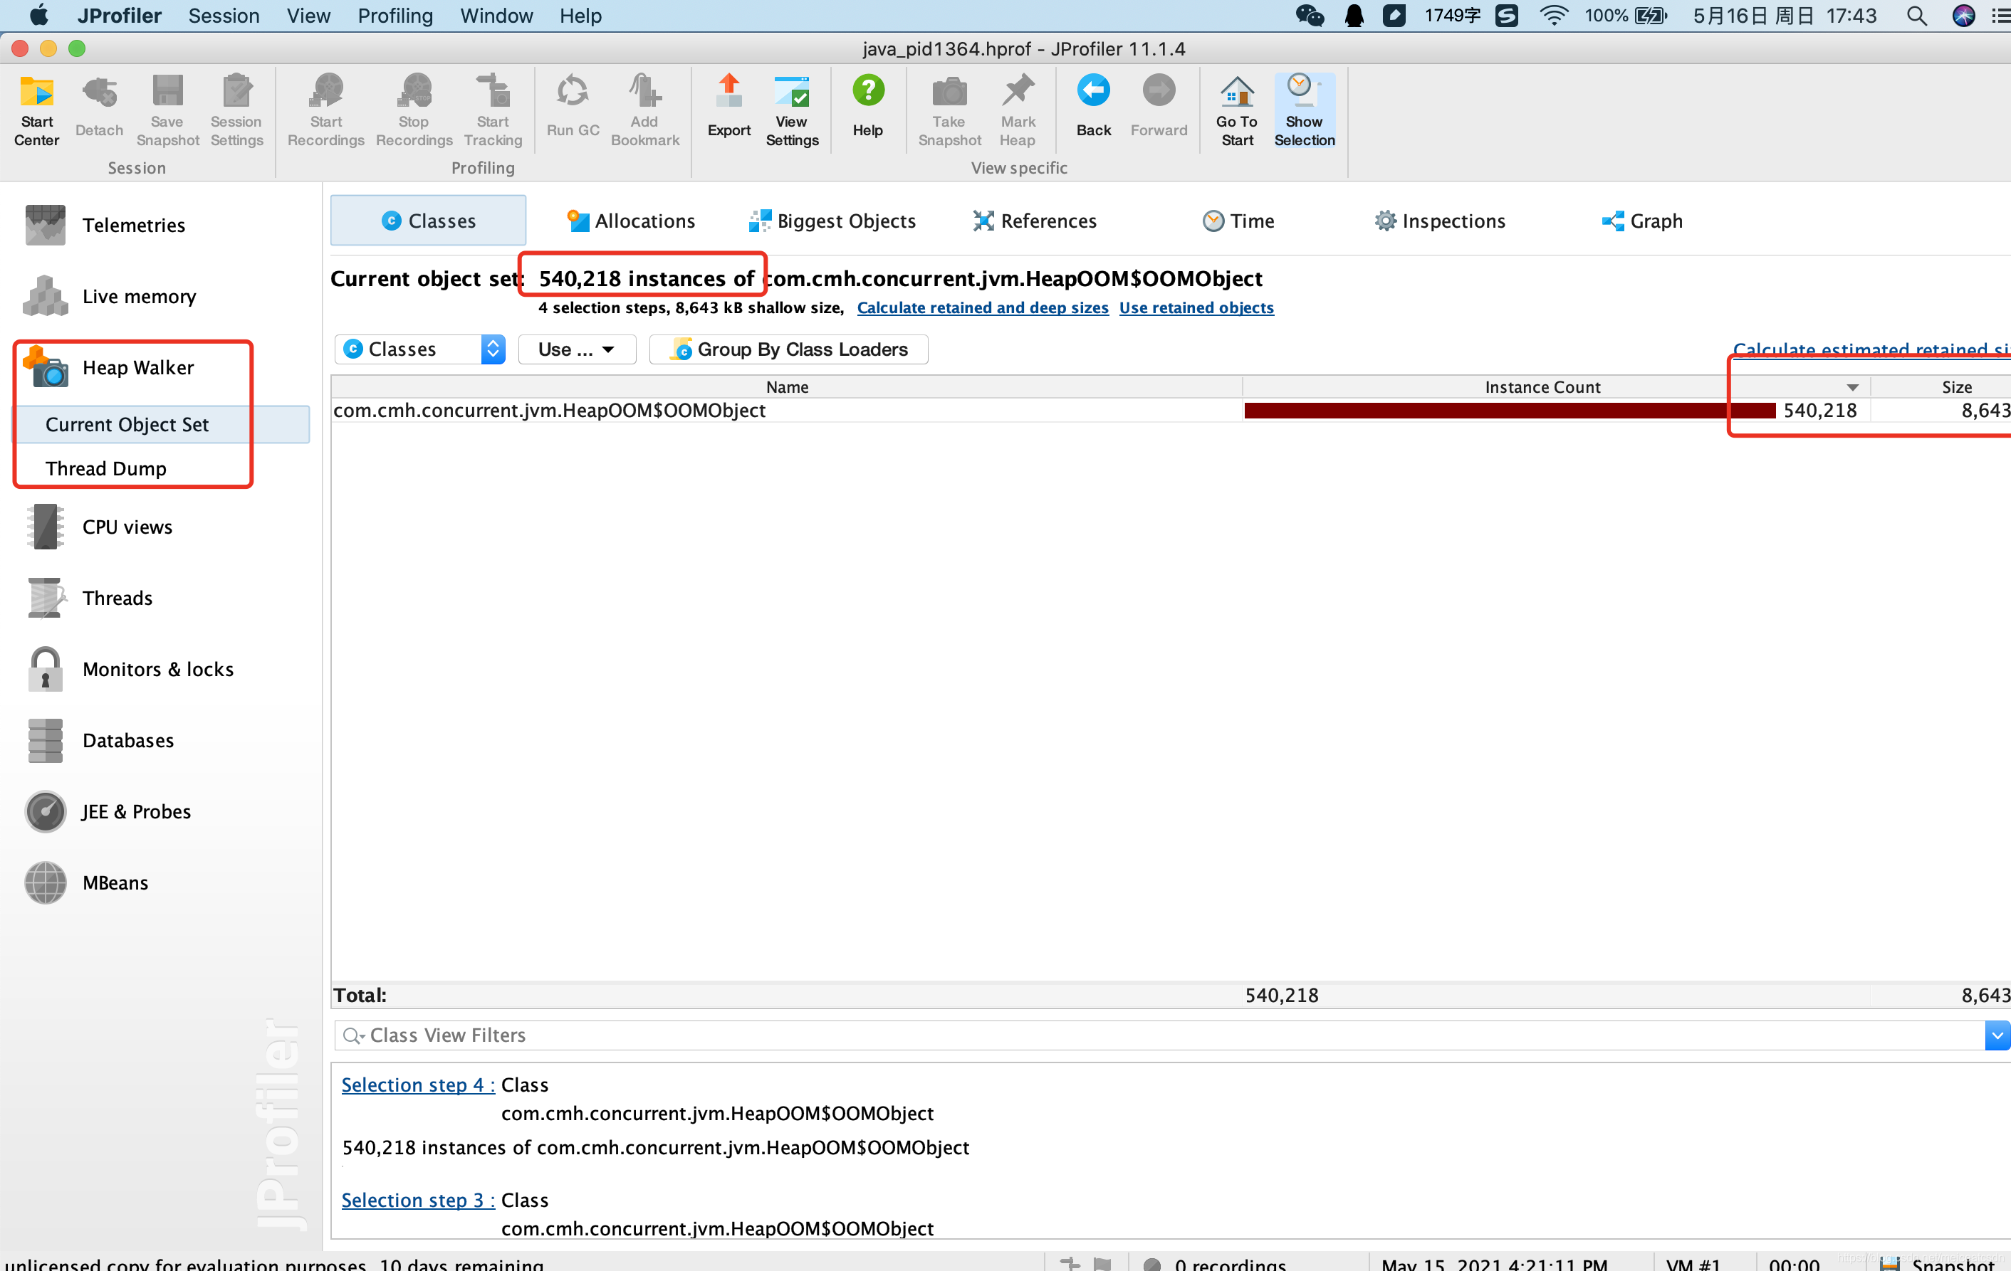This screenshot has height=1271, width=2011.
Task: Click Use retained objects link
Action: 1196,307
